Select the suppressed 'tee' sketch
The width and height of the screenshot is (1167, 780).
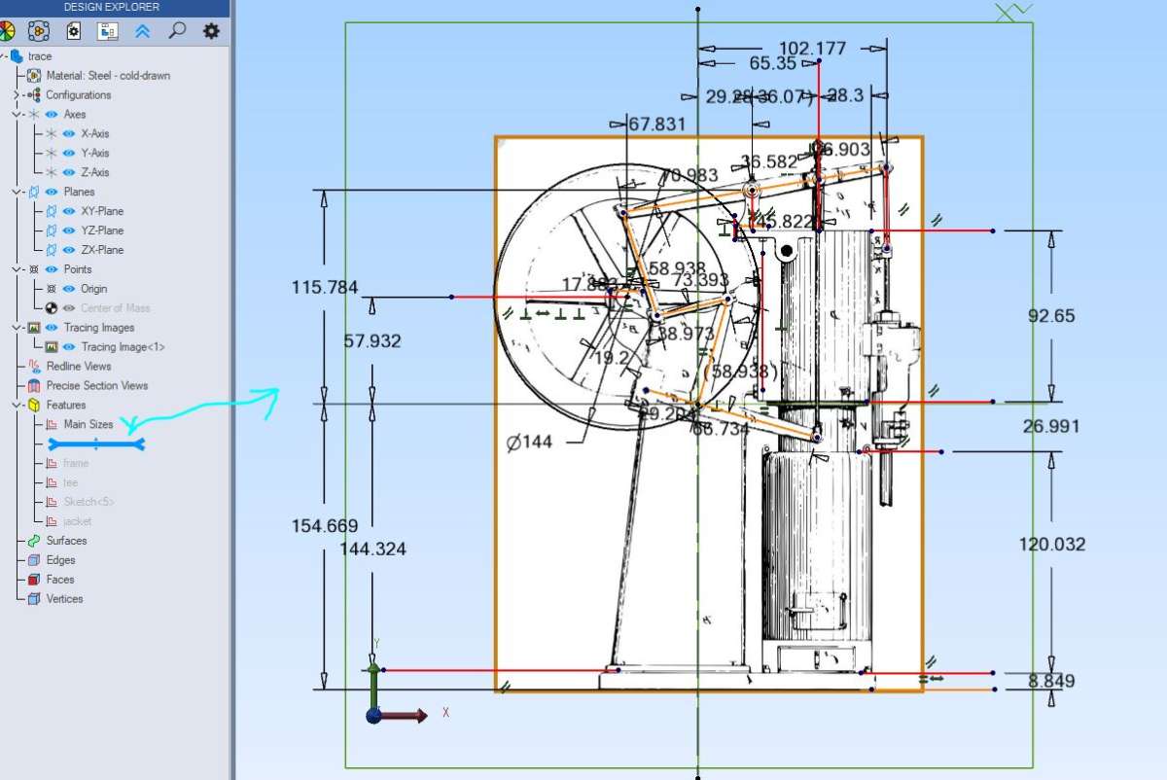point(71,483)
